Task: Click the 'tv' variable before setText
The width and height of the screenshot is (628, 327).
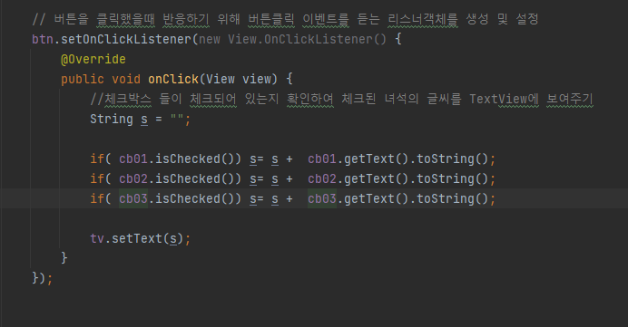Action: [x=97, y=238]
